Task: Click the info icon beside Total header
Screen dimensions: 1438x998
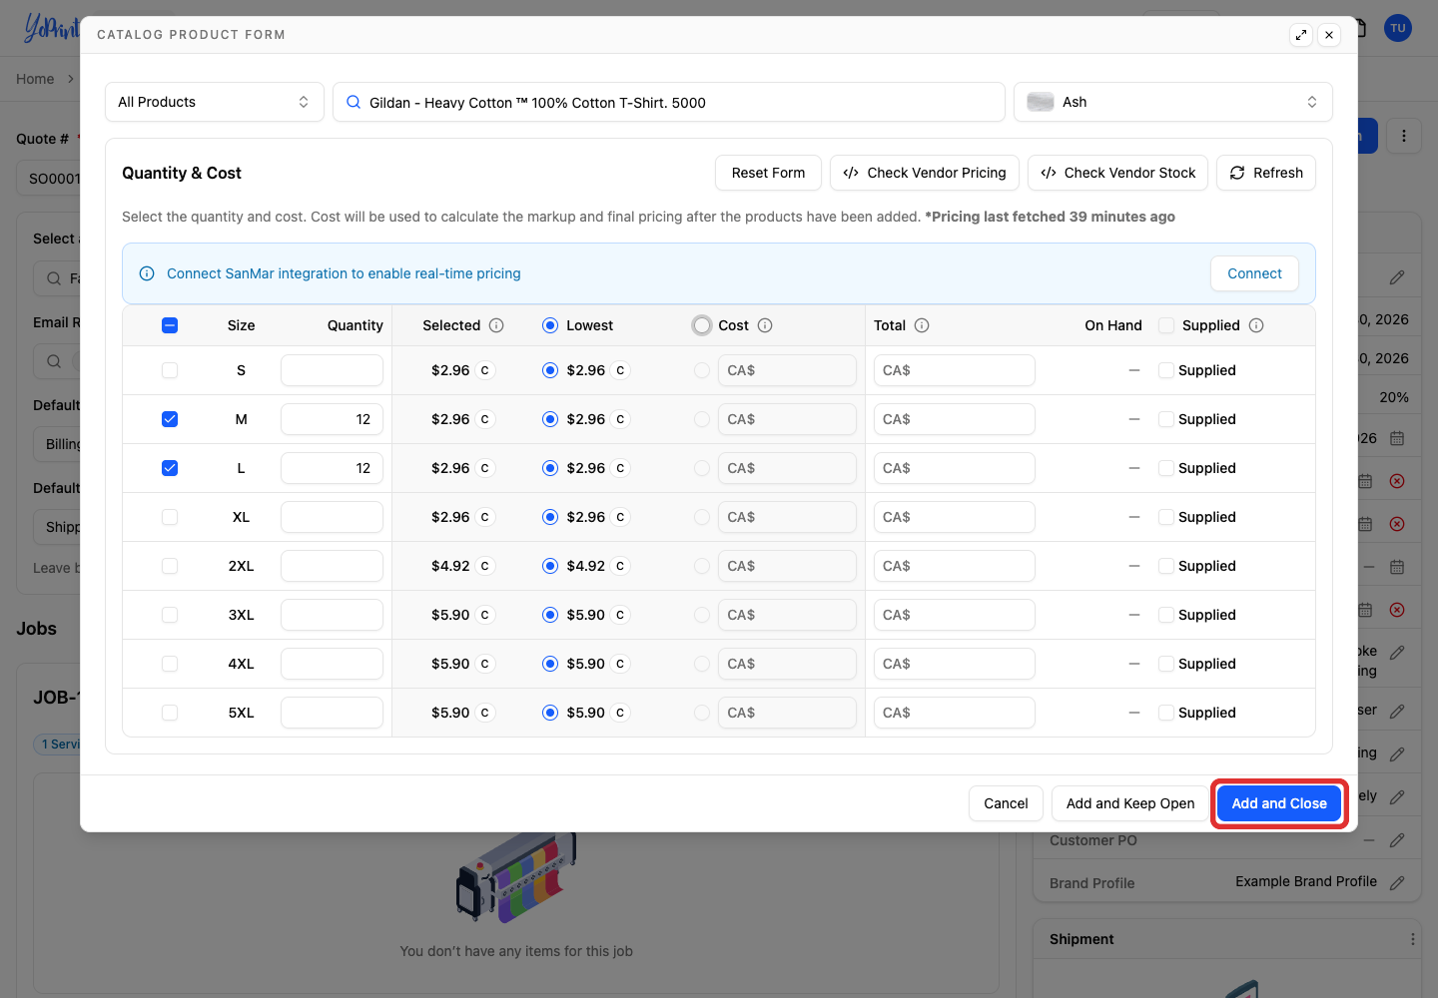Action: pyautogui.click(x=922, y=325)
